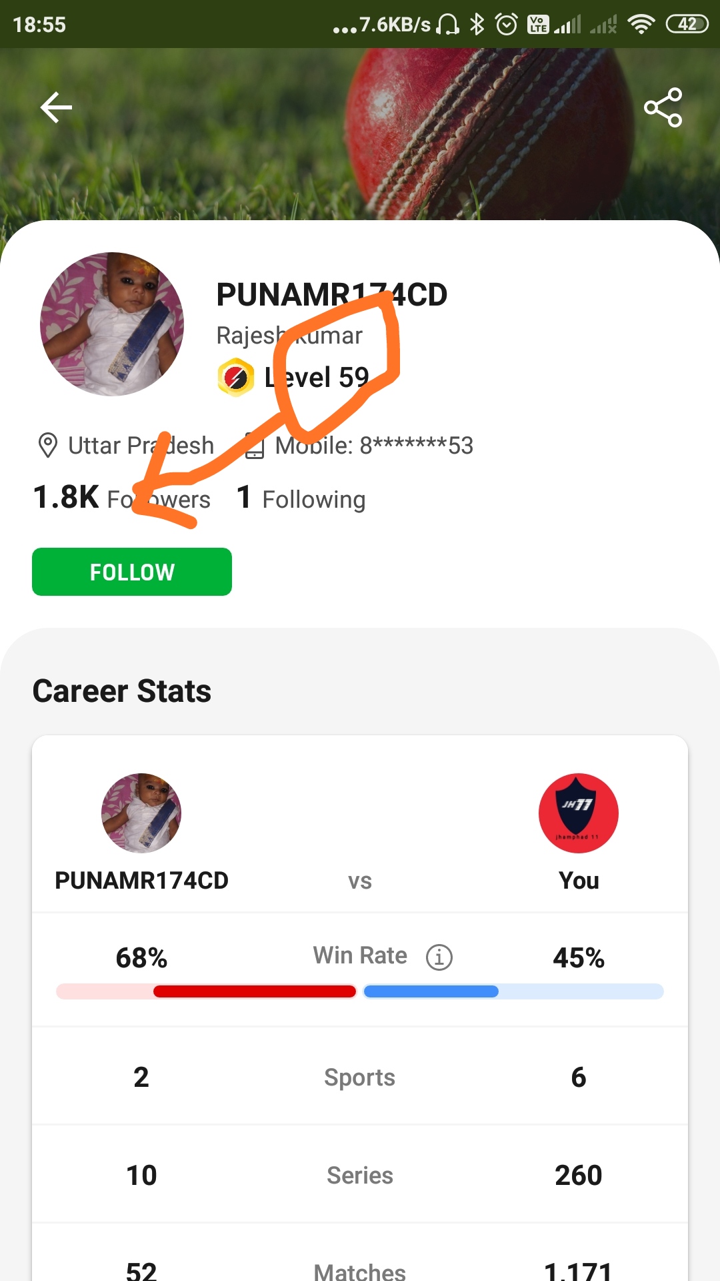Tap the share profile icon
The width and height of the screenshot is (720, 1281).
663,107
